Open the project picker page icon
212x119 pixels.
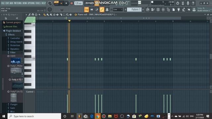174,10
